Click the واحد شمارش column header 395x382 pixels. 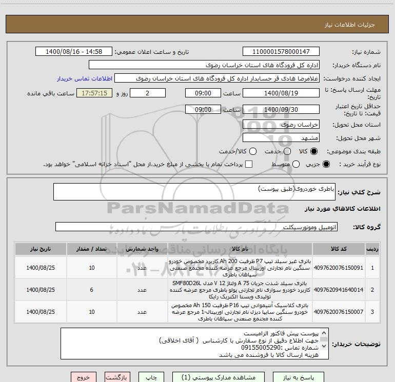pyautogui.click(x=142, y=249)
